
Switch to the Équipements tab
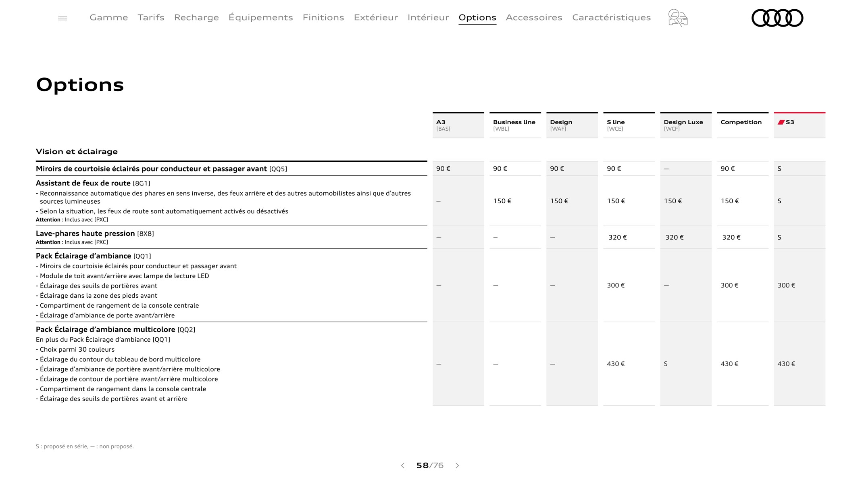[260, 17]
